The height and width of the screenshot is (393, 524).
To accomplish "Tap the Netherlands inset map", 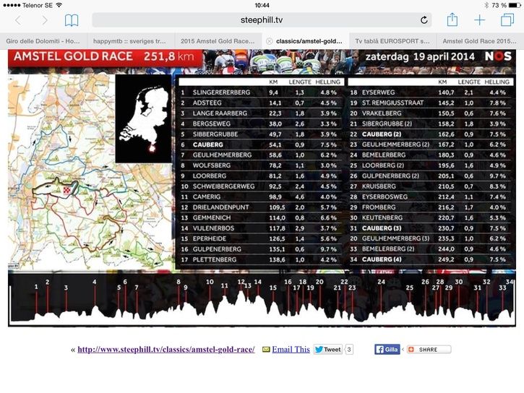I will [x=143, y=118].
